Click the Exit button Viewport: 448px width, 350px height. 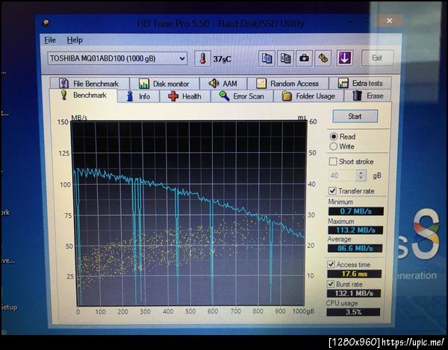[377, 58]
